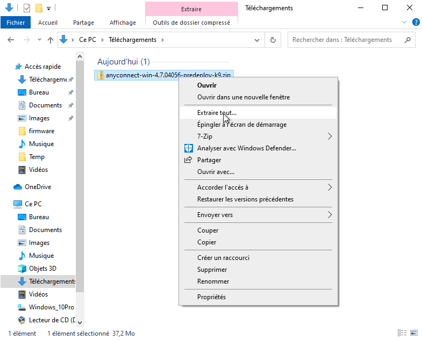
Task: Click the search magnifier icon
Action: (x=407, y=40)
